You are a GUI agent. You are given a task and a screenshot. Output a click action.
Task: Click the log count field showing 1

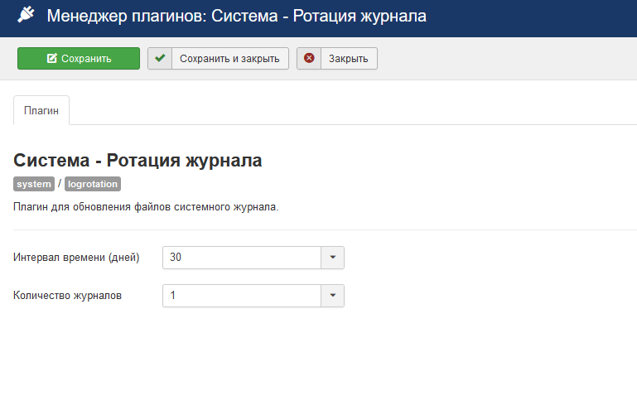click(241, 296)
